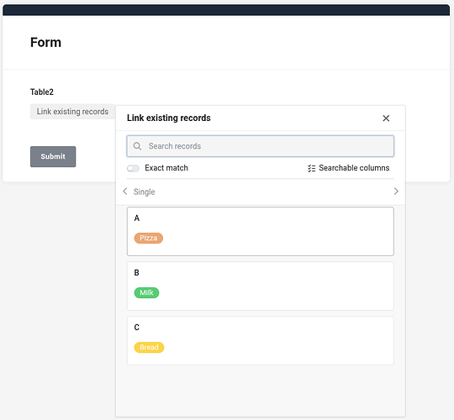This screenshot has height=420, width=454.
Task: Open the Searchable columns options
Action: 349,168
